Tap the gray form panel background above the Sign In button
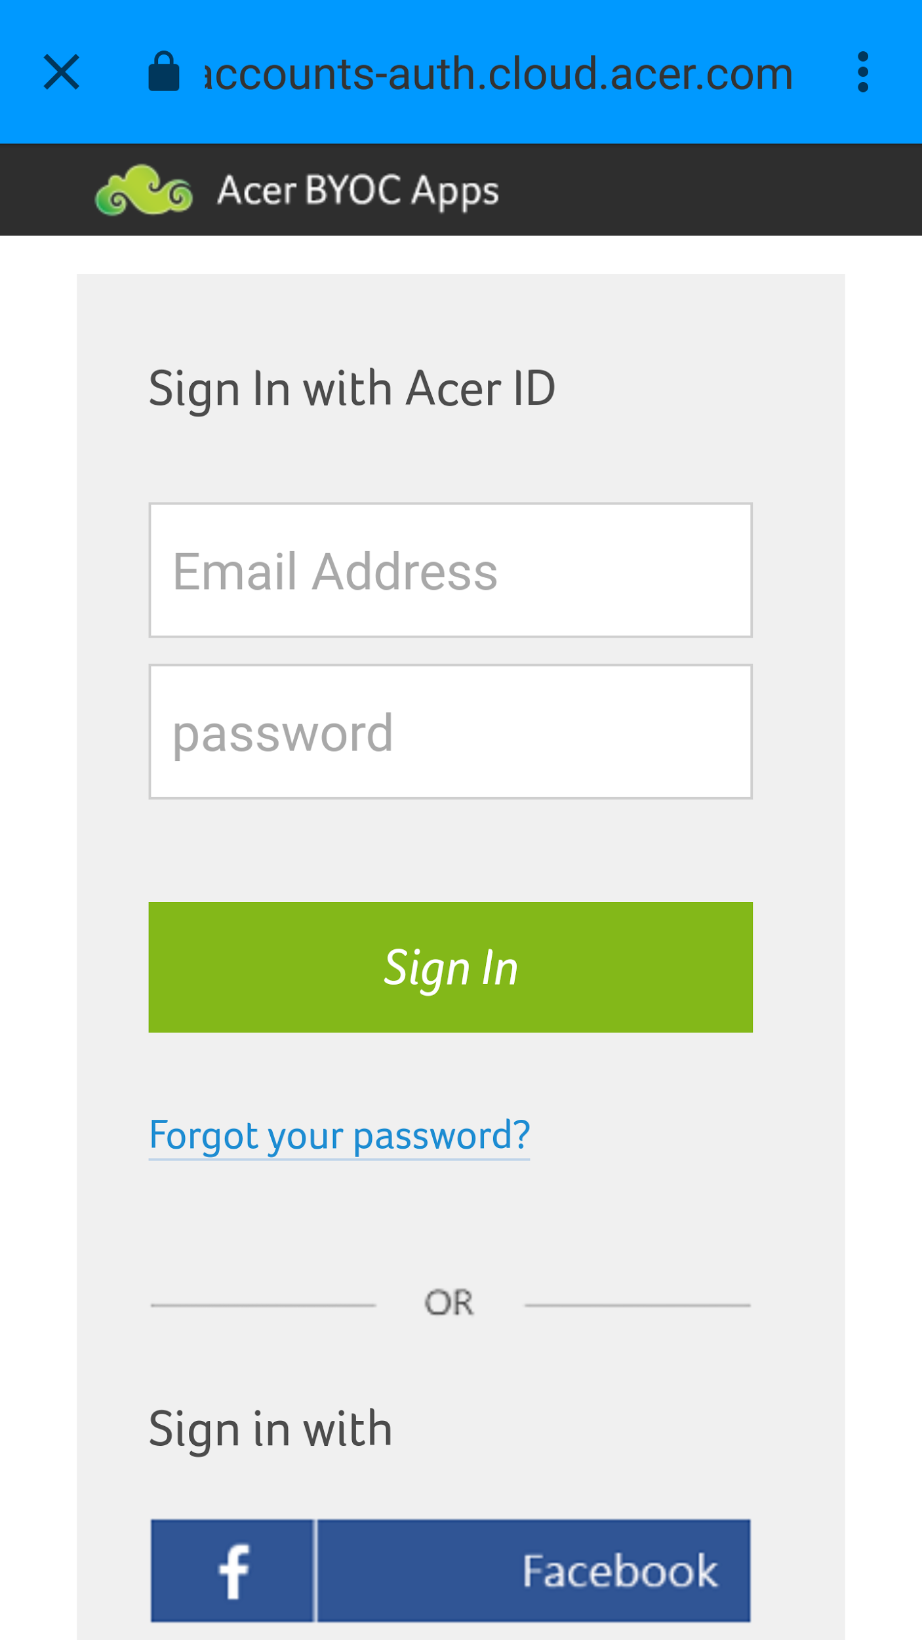Viewport: 922px width, 1640px height. 451,850
